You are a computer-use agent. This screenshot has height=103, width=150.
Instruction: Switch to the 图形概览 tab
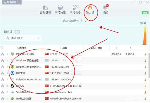(45, 9)
